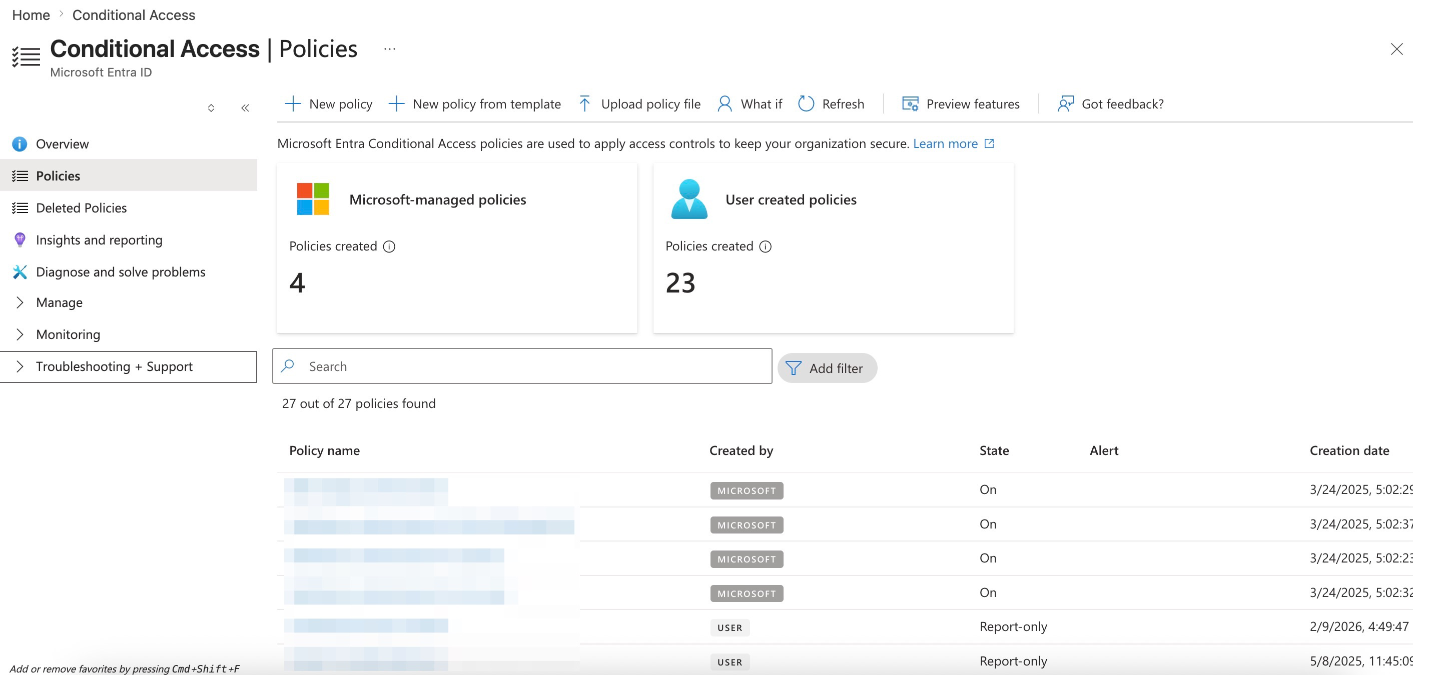Image resolution: width=1429 pixels, height=675 pixels.
Task: Close the Conditional Access blade
Action: (1397, 49)
